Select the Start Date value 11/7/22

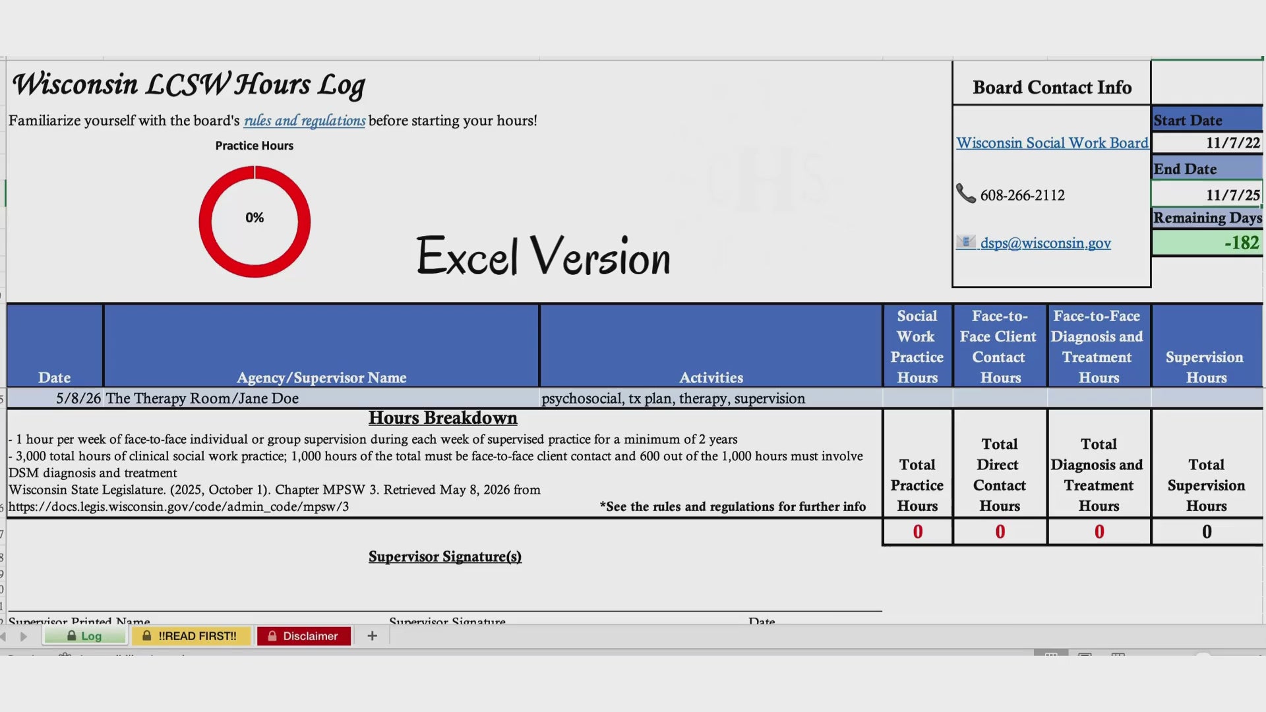(1207, 142)
